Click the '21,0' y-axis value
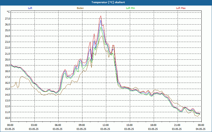Viewport: 212px width, 132px height. tap(7, 54)
